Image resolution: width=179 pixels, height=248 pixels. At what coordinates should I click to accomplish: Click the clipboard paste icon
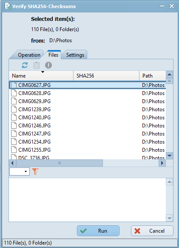pos(37,65)
